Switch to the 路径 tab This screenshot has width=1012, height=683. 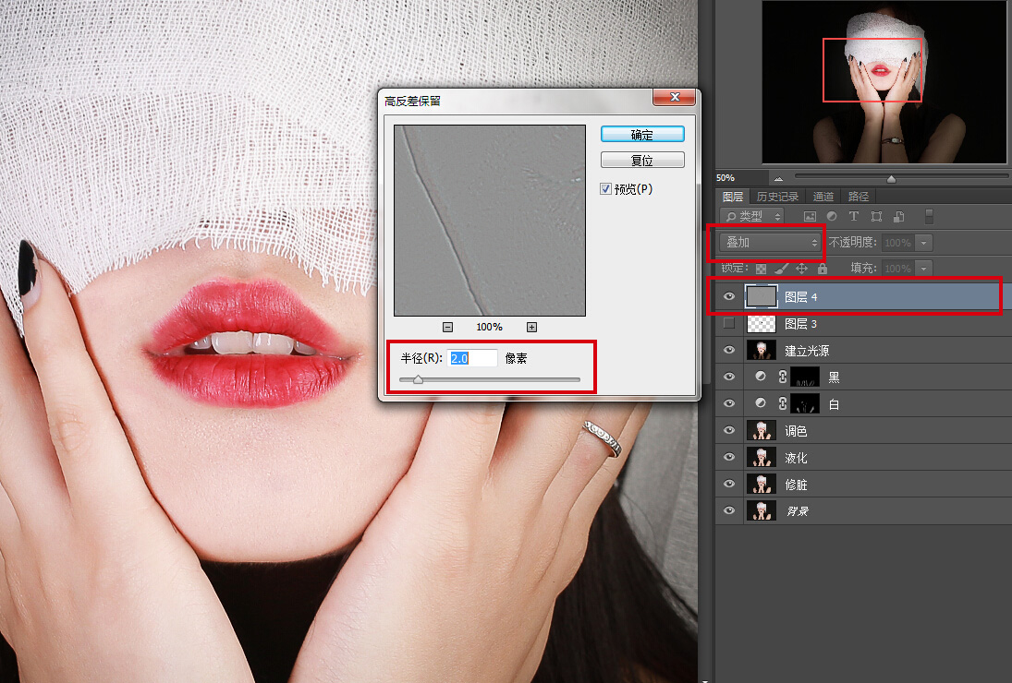(859, 197)
